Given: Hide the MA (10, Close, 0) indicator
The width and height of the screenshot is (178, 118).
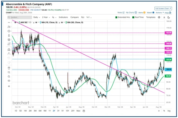Looking at the screenshot, I should coord(36,22).
